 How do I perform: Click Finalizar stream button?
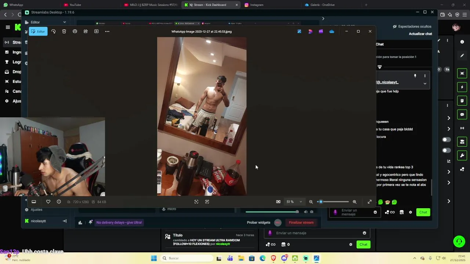pyautogui.click(x=301, y=223)
